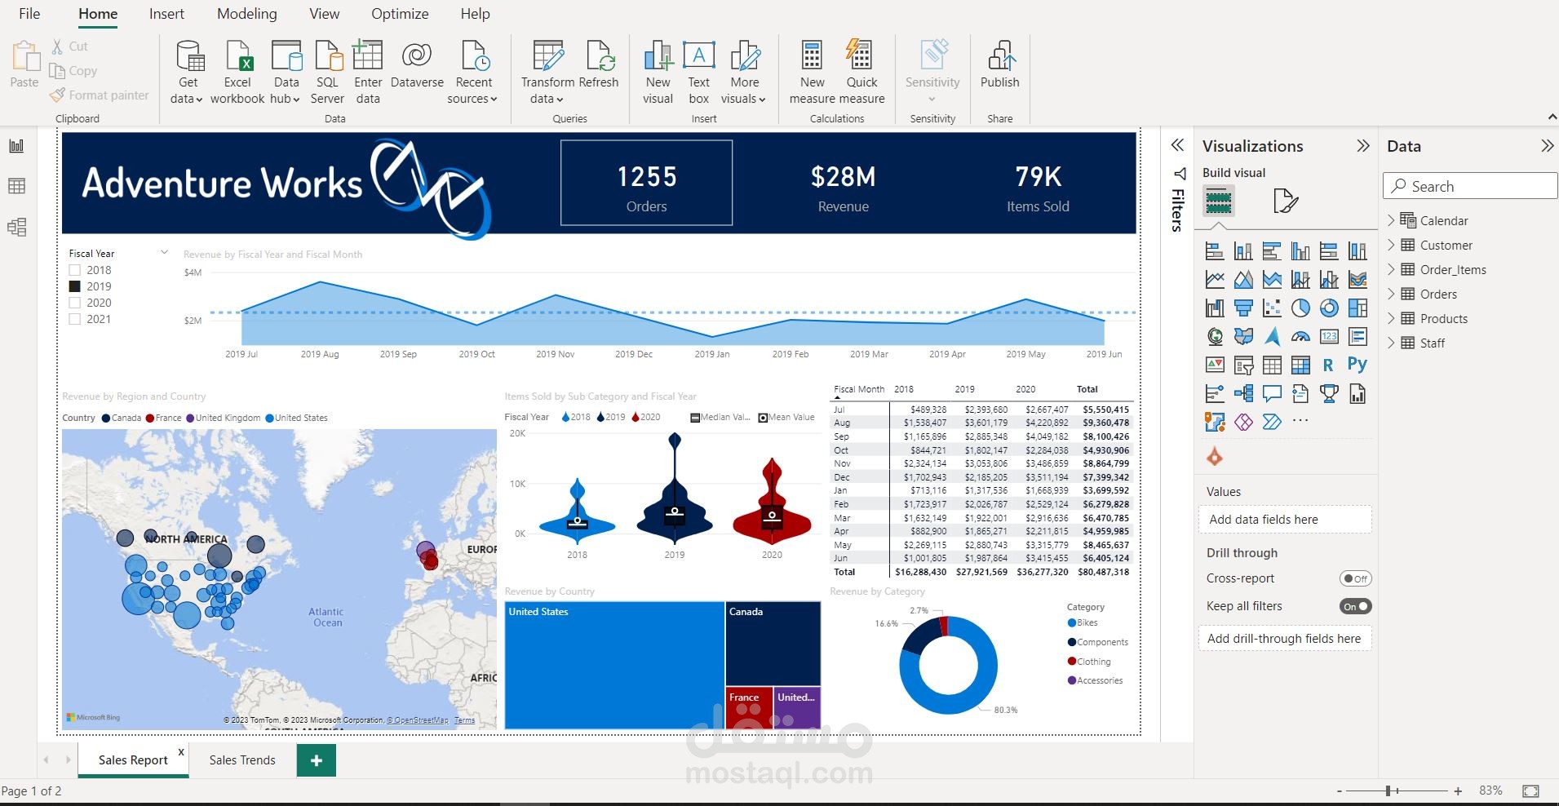This screenshot has width=1559, height=806.
Task: Open the File menu
Action: pyautogui.click(x=29, y=14)
